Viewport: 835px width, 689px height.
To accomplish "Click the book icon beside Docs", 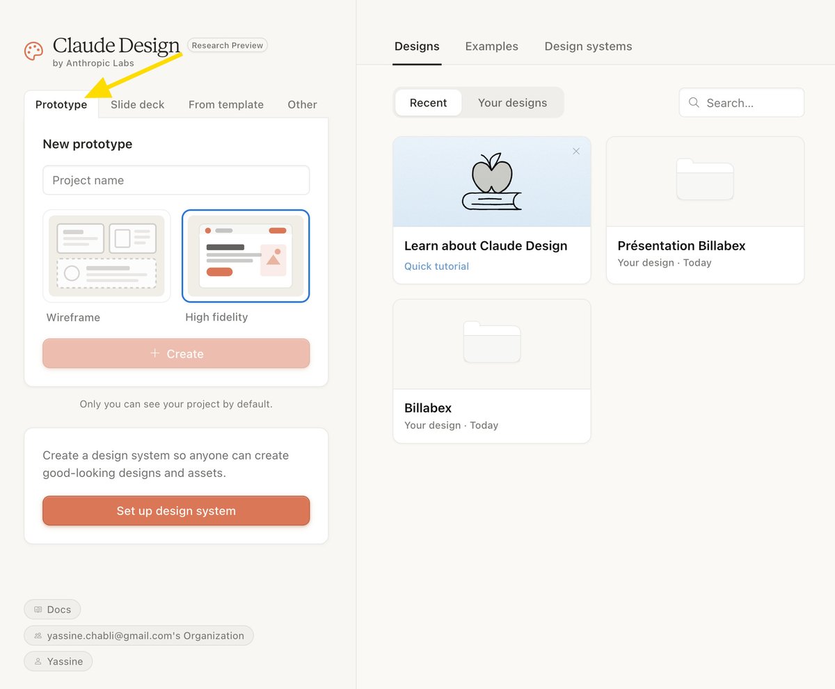I will pyautogui.click(x=38, y=610).
